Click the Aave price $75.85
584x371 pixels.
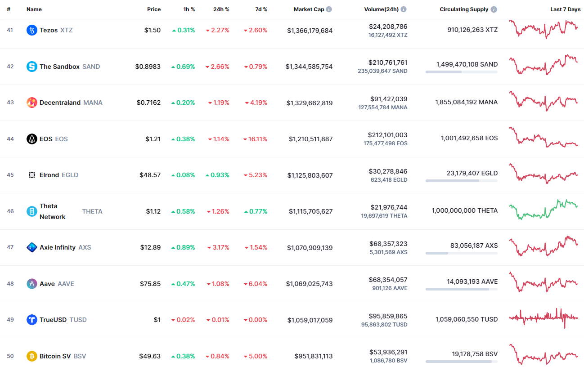tap(150, 284)
